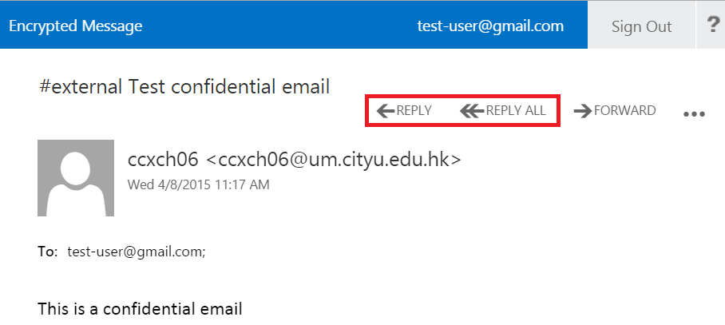Viewport: 725px width, 325px height.
Task: Click the Forward arrow icon
Action: click(582, 111)
